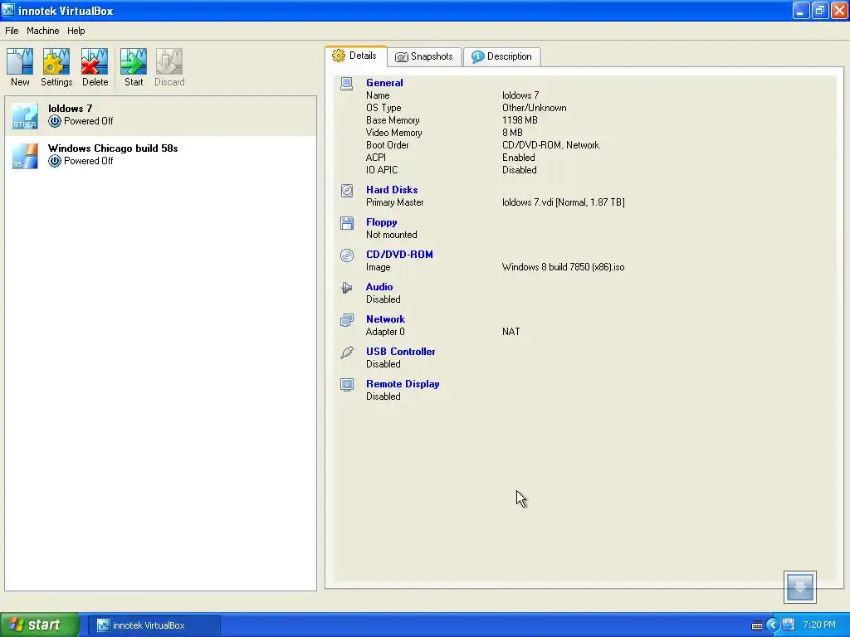Open the Hard Disks settings link
The width and height of the screenshot is (850, 637).
(392, 190)
